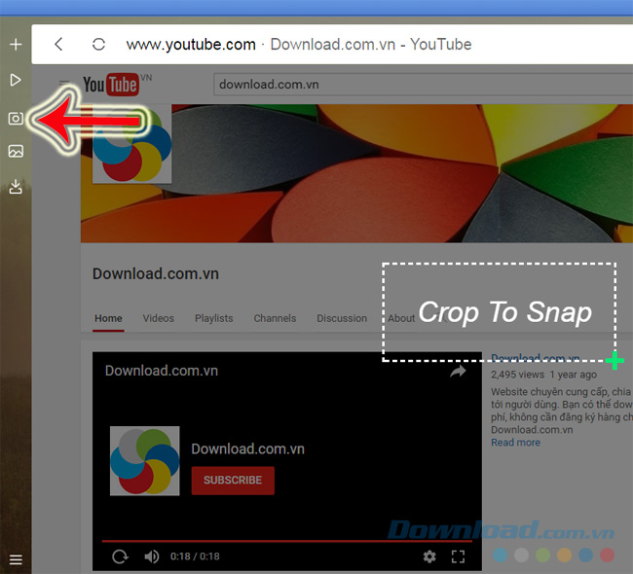
Task: Open a new tab with the plus icon
Action: 16,45
